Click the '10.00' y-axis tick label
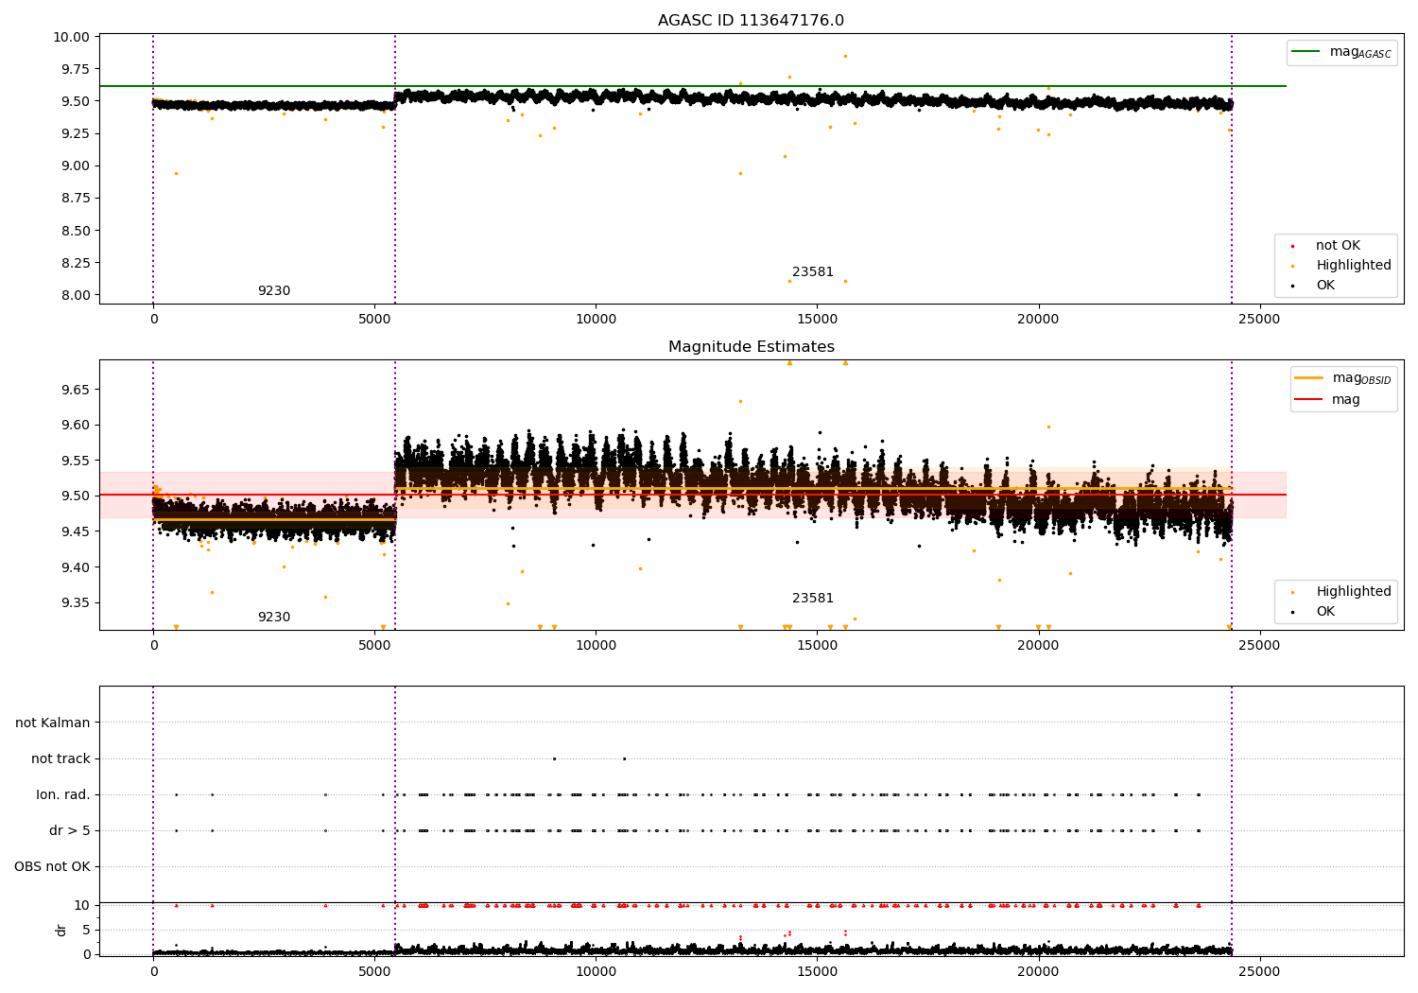The image size is (1418, 993). pos(73,37)
